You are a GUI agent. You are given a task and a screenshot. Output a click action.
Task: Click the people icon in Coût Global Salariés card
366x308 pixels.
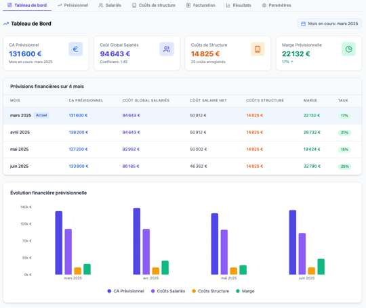(x=167, y=49)
